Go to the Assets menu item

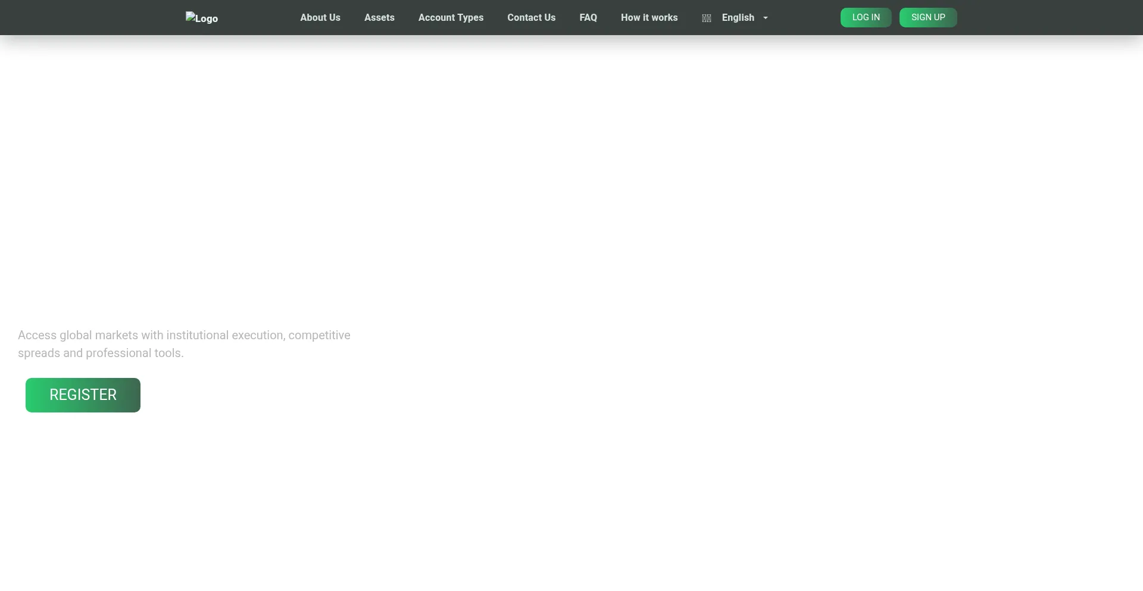pos(379,18)
